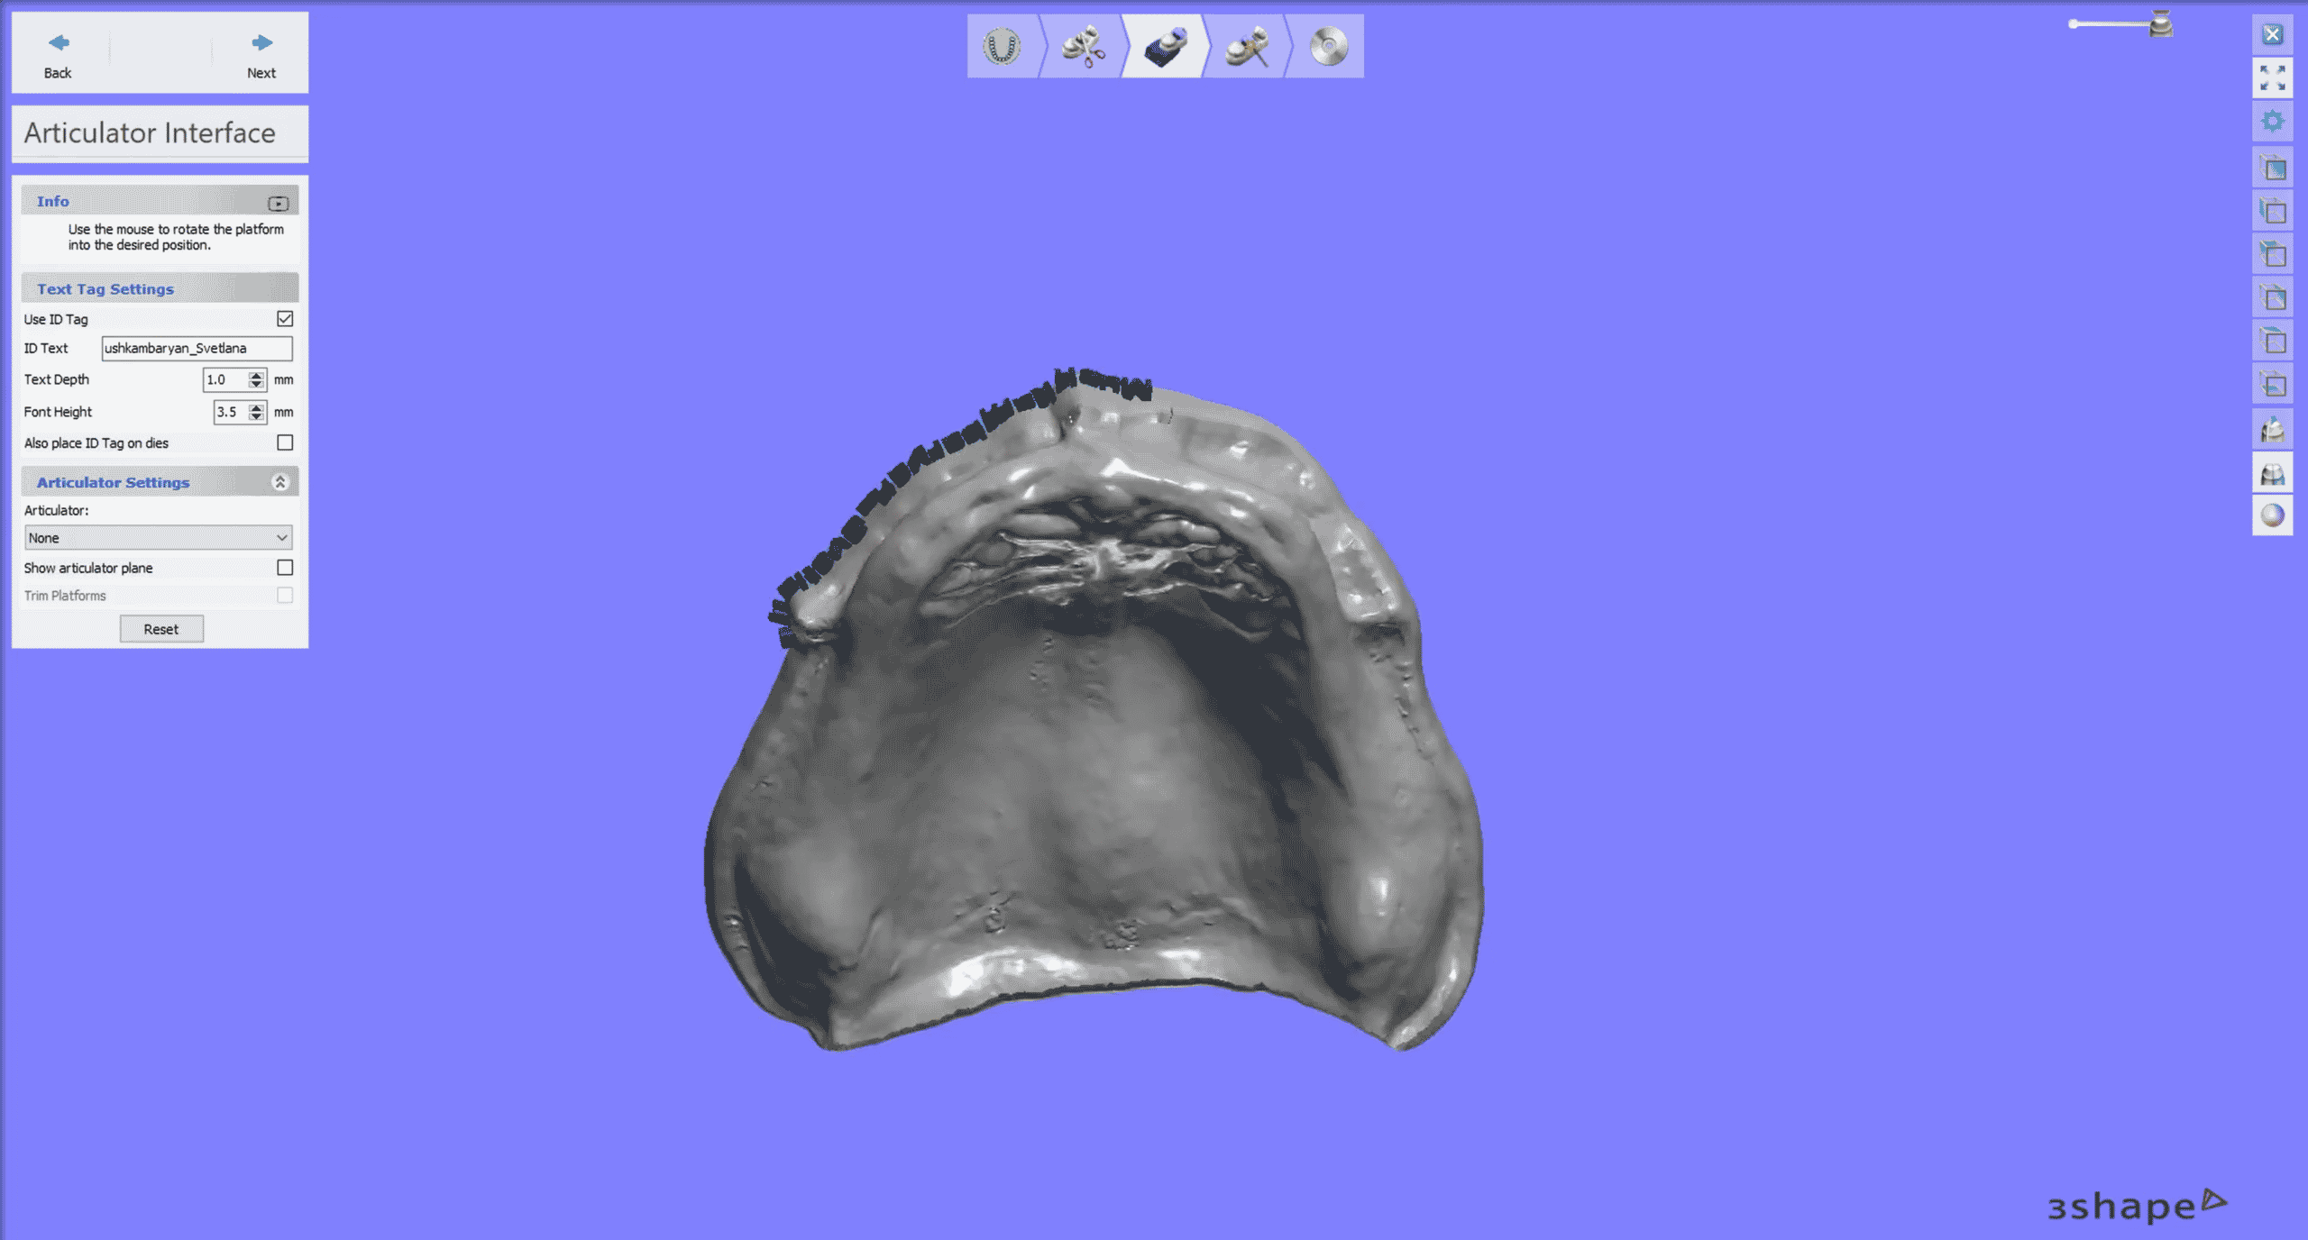Switch to top face cube view

[x=2272, y=341]
